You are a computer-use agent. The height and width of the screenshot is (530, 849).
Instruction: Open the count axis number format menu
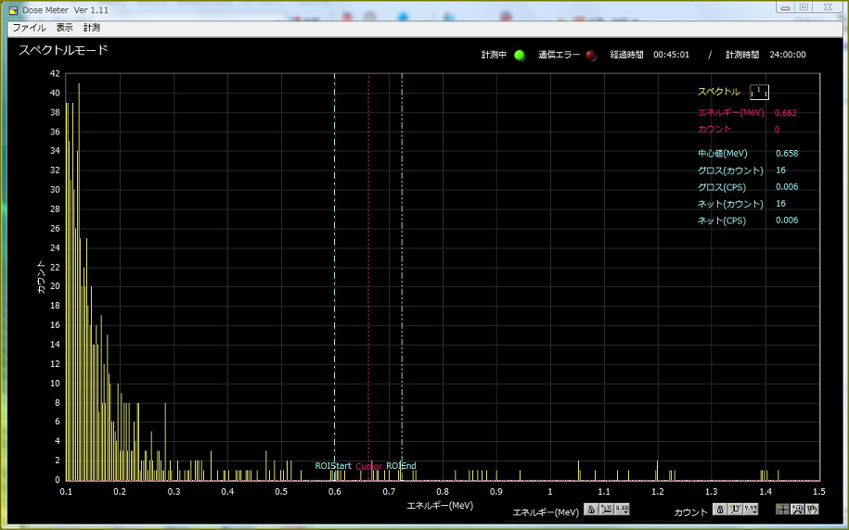(750, 510)
